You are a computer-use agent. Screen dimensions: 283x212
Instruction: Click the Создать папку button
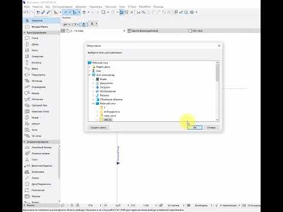[98, 128]
